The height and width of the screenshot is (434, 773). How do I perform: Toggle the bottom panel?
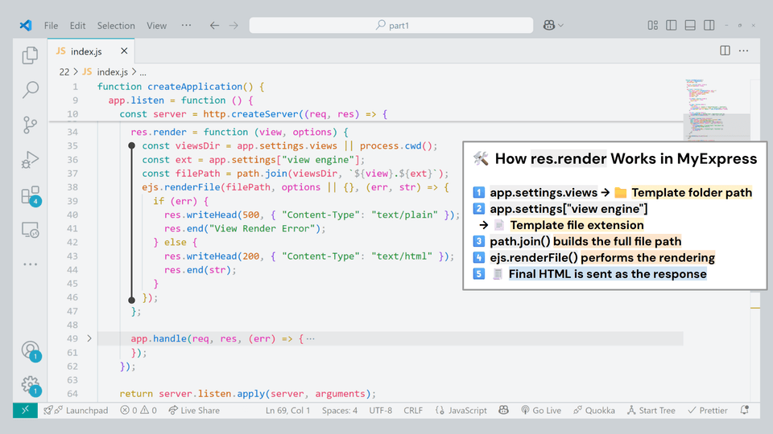(690, 25)
